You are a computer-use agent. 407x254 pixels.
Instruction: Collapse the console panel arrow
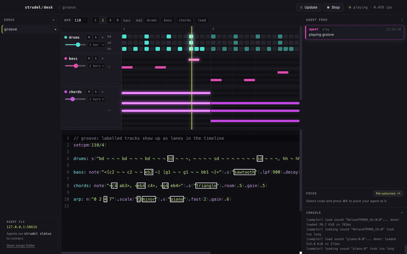tap(401, 213)
